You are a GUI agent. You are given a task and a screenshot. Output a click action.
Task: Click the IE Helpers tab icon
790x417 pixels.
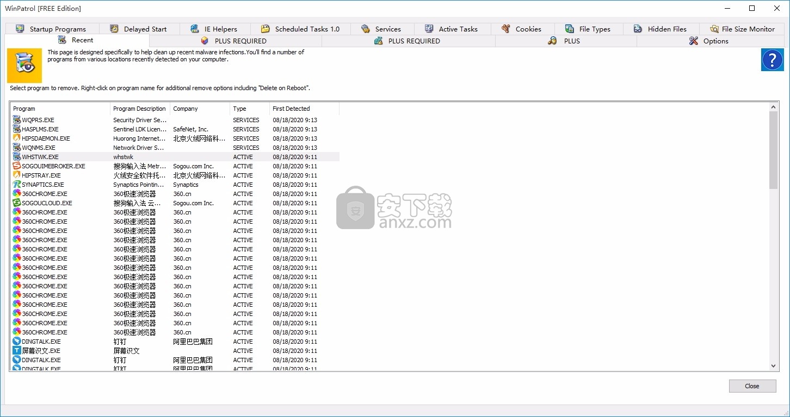point(195,29)
